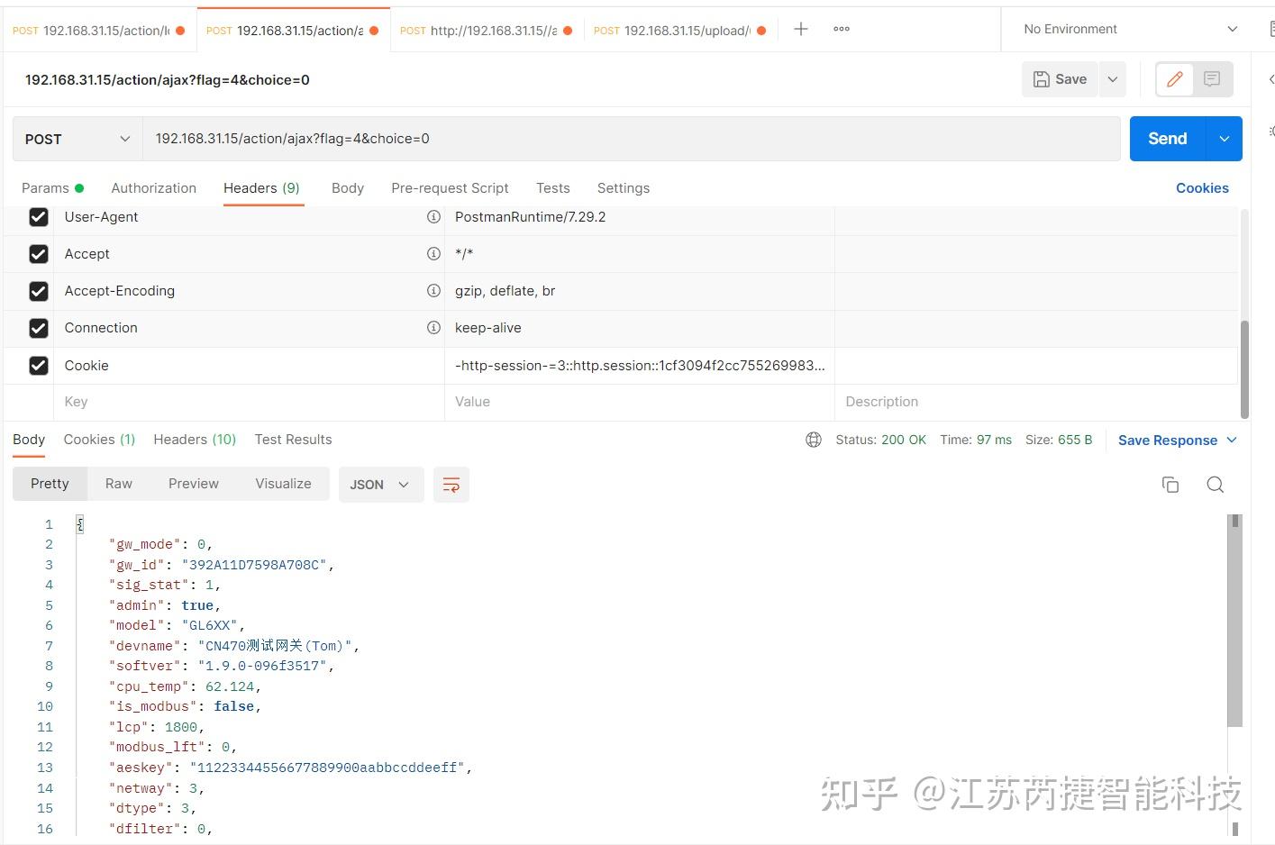Open the tab overflow options icon
1275x845 pixels.
[x=841, y=28]
